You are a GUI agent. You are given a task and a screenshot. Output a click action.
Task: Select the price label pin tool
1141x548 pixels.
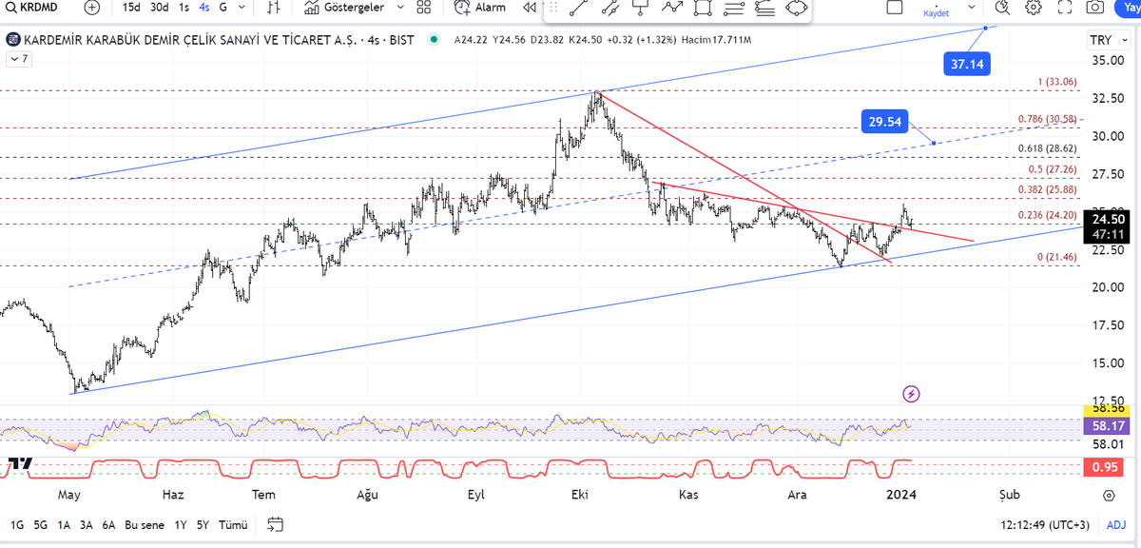641,8
